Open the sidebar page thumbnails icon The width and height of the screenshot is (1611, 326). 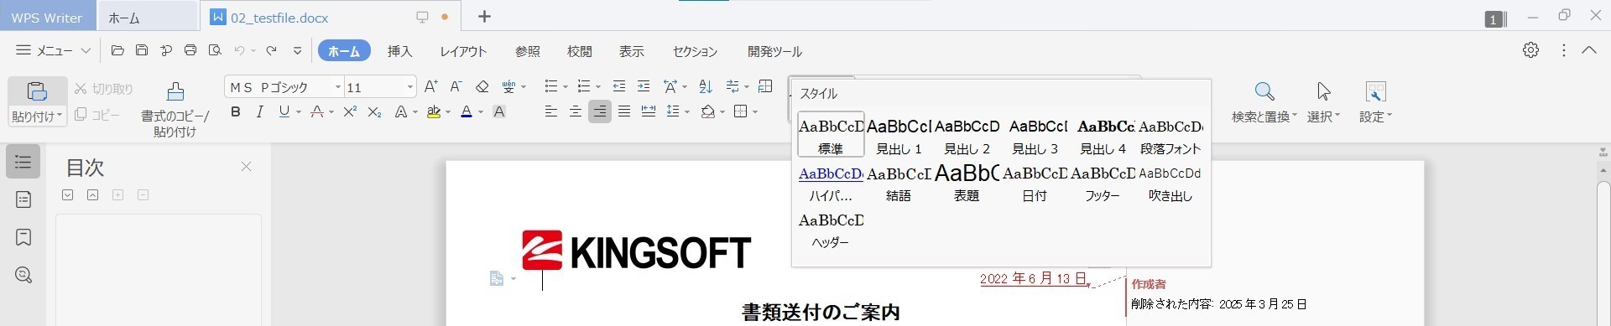pos(23,199)
